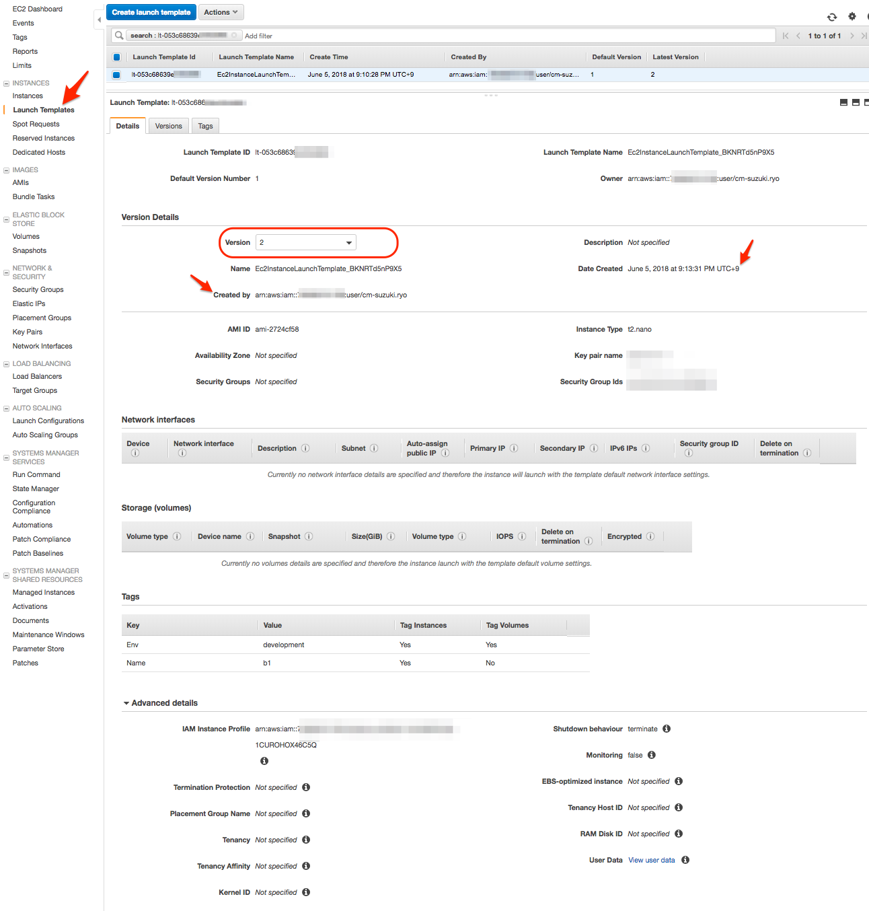Open the Actions dropdown menu
The width and height of the screenshot is (869, 911).
coord(221,11)
